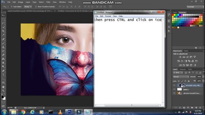Open the Notepad Format menu

(108, 16)
